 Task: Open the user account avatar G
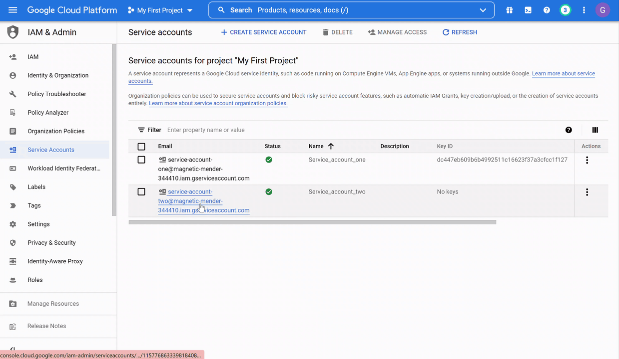coord(603,10)
